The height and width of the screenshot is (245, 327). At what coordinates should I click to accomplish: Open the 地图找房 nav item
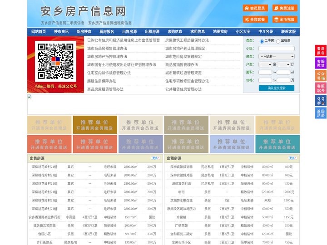[220, 32]
